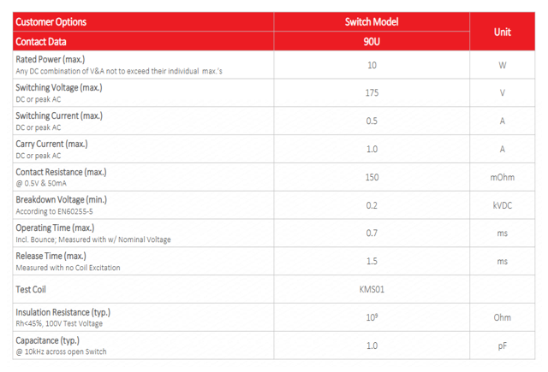This screenshot has height=372, width=548.
Task: Click the mOhm unit cell
Action: click(503, 177)
